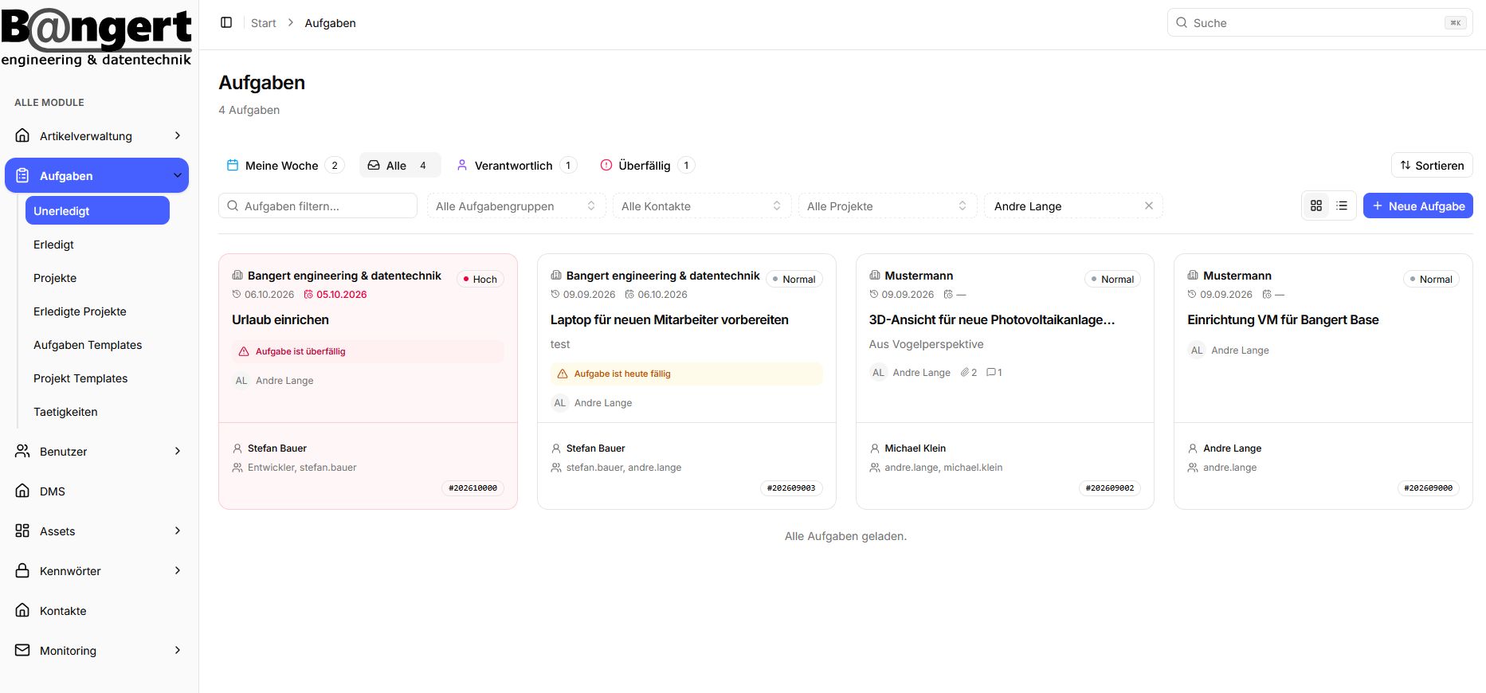Image resolution: width=1486 pixels, height=693 pixels.
Task: Click task number #202610000 badge
Action: point(472,487)
